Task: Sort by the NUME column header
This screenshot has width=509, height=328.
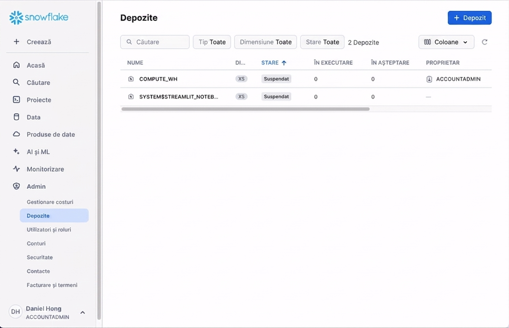Action: [135, 63]
